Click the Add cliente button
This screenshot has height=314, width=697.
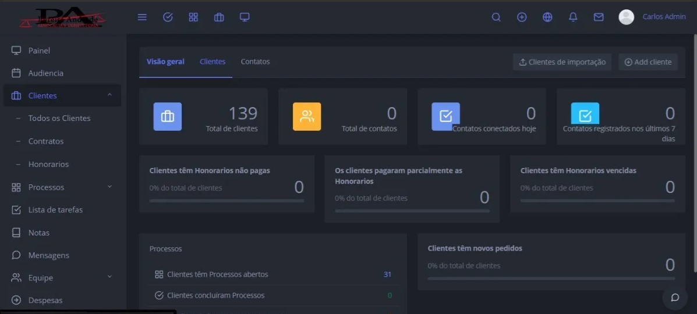click(648, 62)
